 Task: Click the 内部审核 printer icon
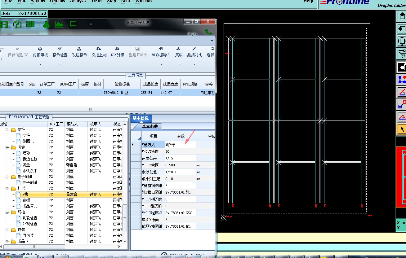click(x=40, y=49)
